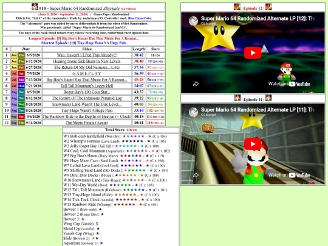The width and height of the screenshot is (328, 246).
Task: Click Watch on YouTube in Episode 12 video
Action: pos(289,84)
